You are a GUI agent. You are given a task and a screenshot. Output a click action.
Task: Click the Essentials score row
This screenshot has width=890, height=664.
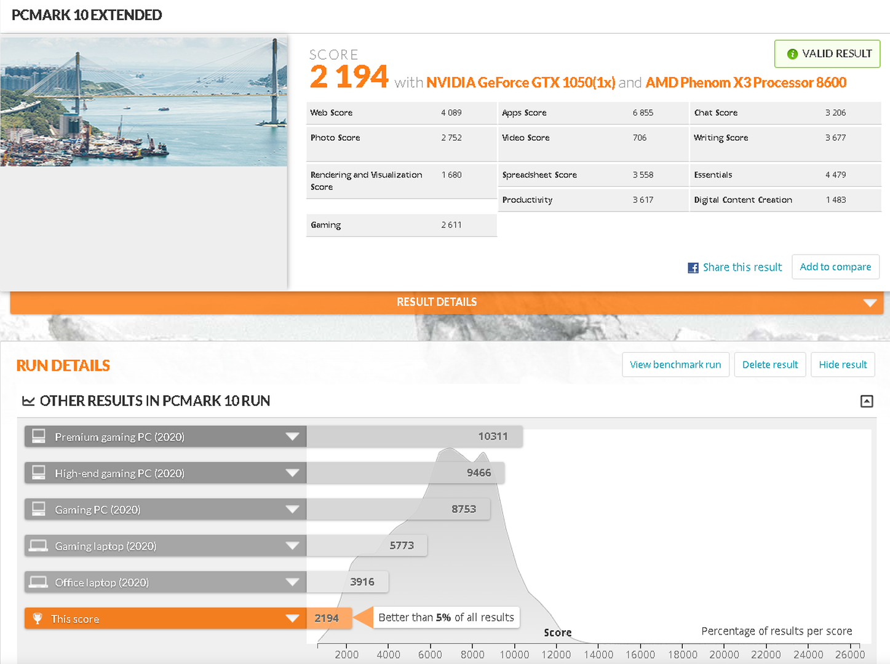(x=785, y=175)
